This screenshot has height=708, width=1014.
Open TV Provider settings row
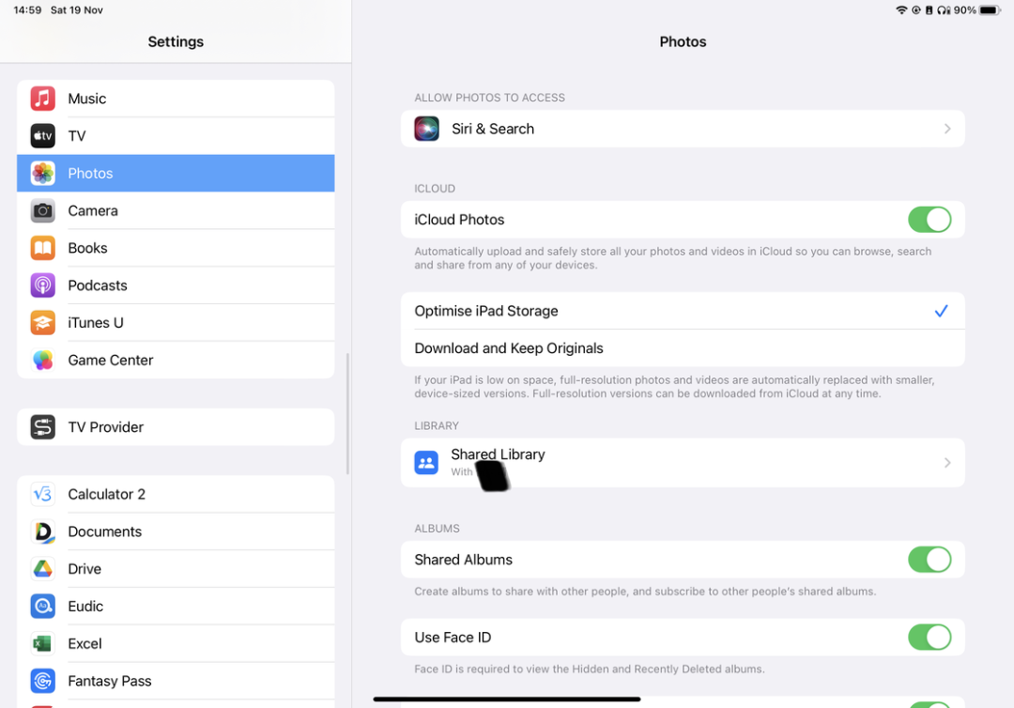176,427
